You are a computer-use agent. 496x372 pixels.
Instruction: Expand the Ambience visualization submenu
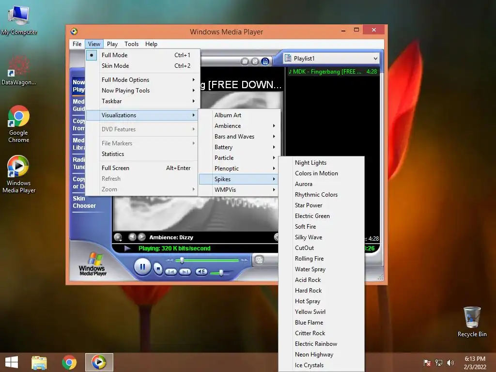pos(239,126)
